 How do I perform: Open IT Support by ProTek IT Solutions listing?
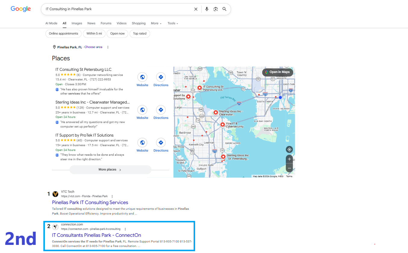tap(84, 135)
